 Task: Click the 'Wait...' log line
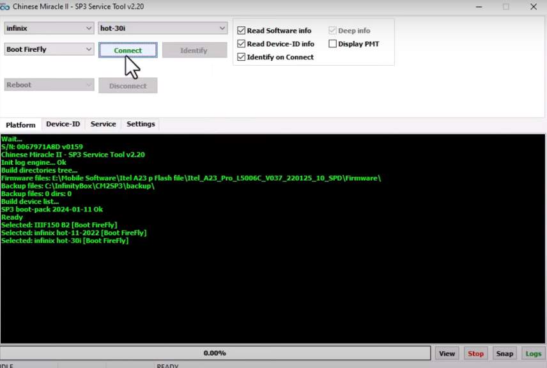tap(12, 139)
